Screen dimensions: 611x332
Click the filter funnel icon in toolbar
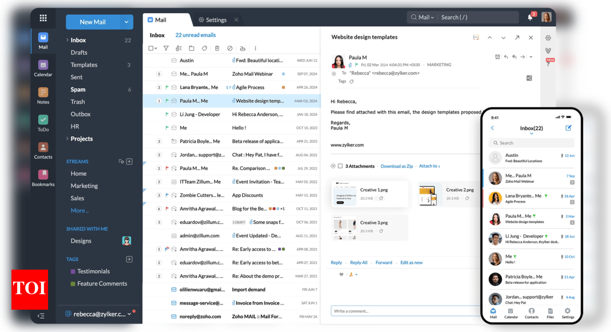click(166, 49)
